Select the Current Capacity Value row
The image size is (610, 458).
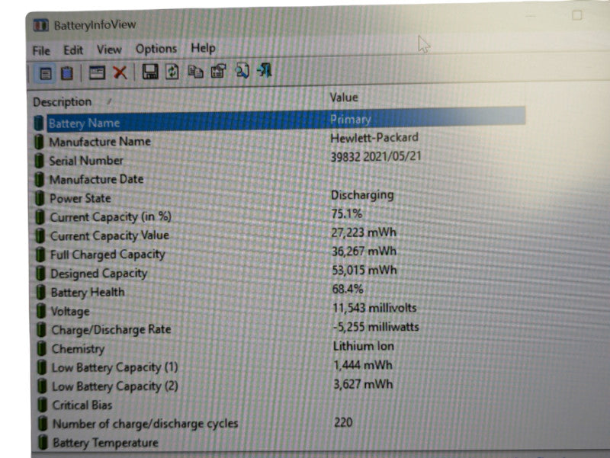tap(278, 235)
